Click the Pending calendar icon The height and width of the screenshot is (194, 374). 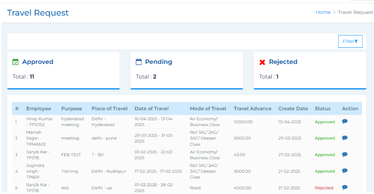(x=138, y=62)
